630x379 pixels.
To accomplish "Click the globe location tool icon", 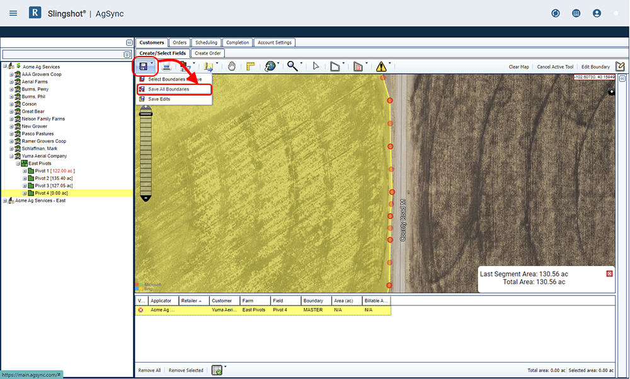I will click(270, 67).
